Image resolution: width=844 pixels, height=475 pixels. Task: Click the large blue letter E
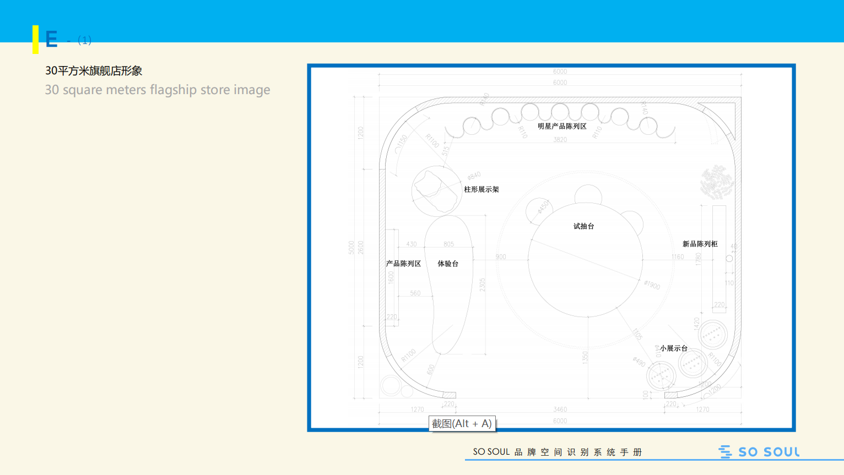point(51,40)
